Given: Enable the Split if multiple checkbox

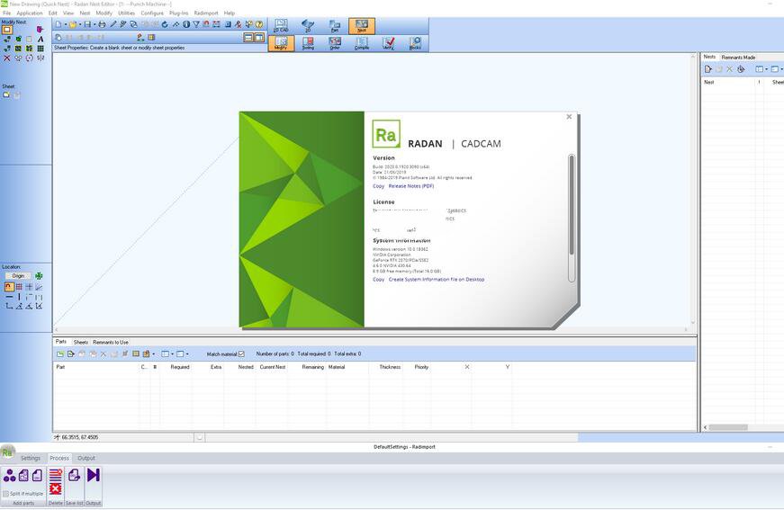Looking at the screenshot, I should pos(6,494).
